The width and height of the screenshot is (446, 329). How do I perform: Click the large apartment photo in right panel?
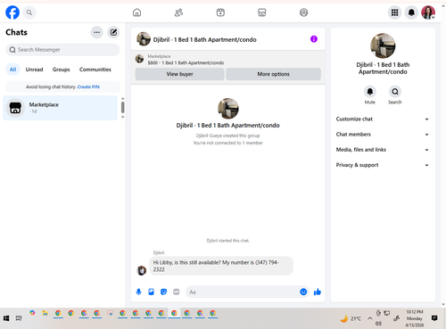[x=383, y=45]
